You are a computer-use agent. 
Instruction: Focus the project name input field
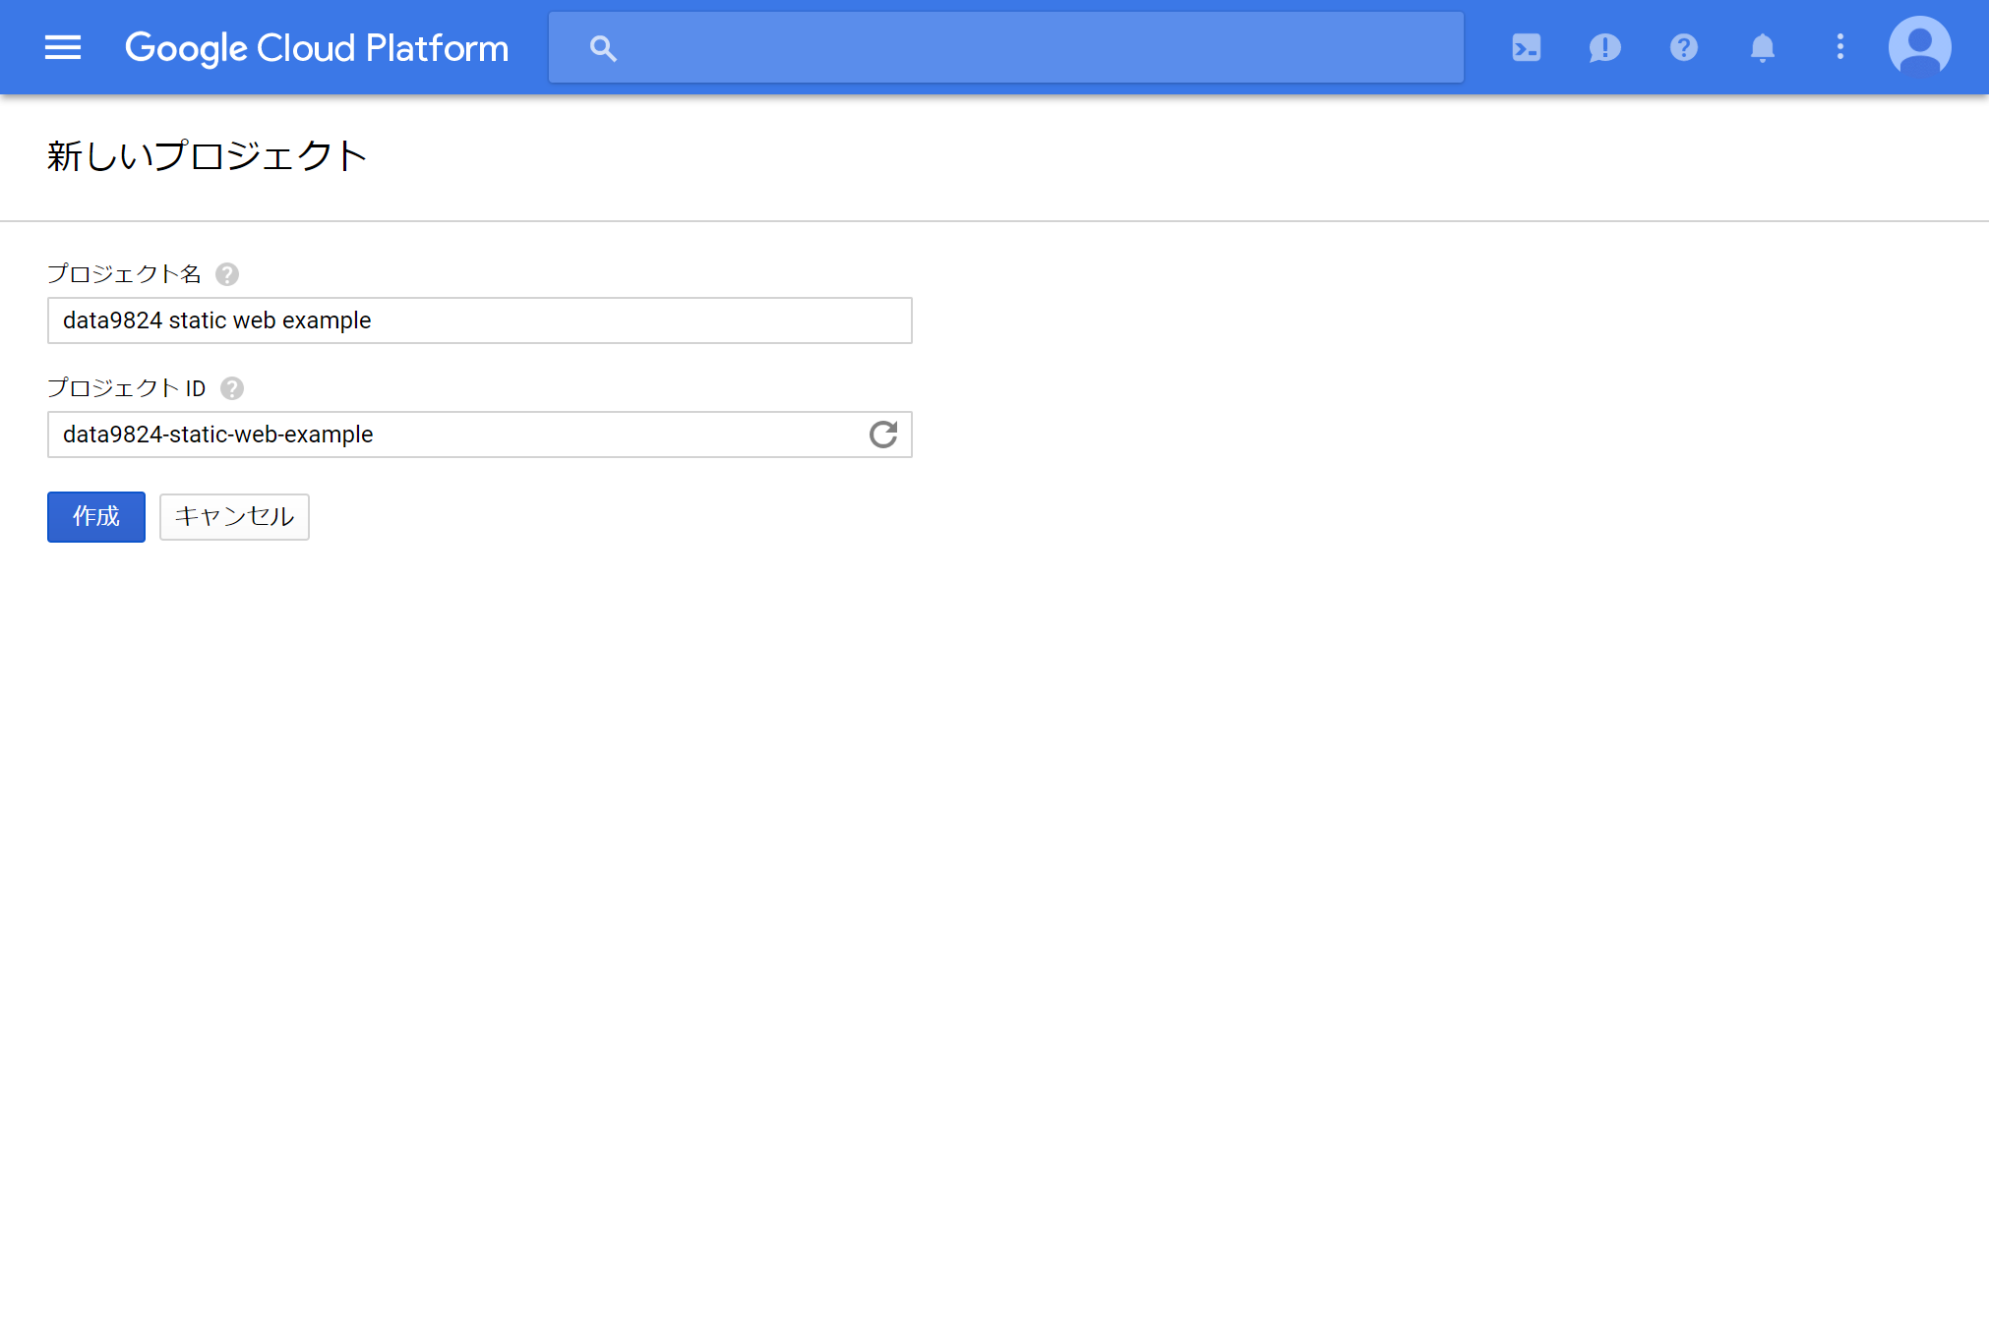(479, 320)
